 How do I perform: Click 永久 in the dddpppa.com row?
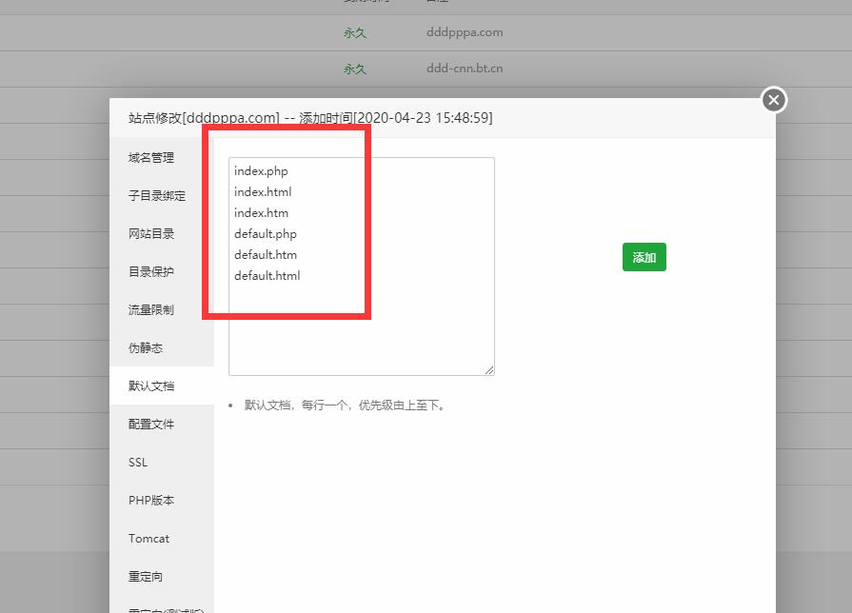tap(354, 31)
